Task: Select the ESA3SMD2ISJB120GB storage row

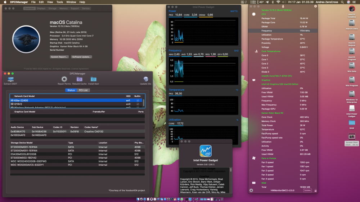Action: click(77, 154)
